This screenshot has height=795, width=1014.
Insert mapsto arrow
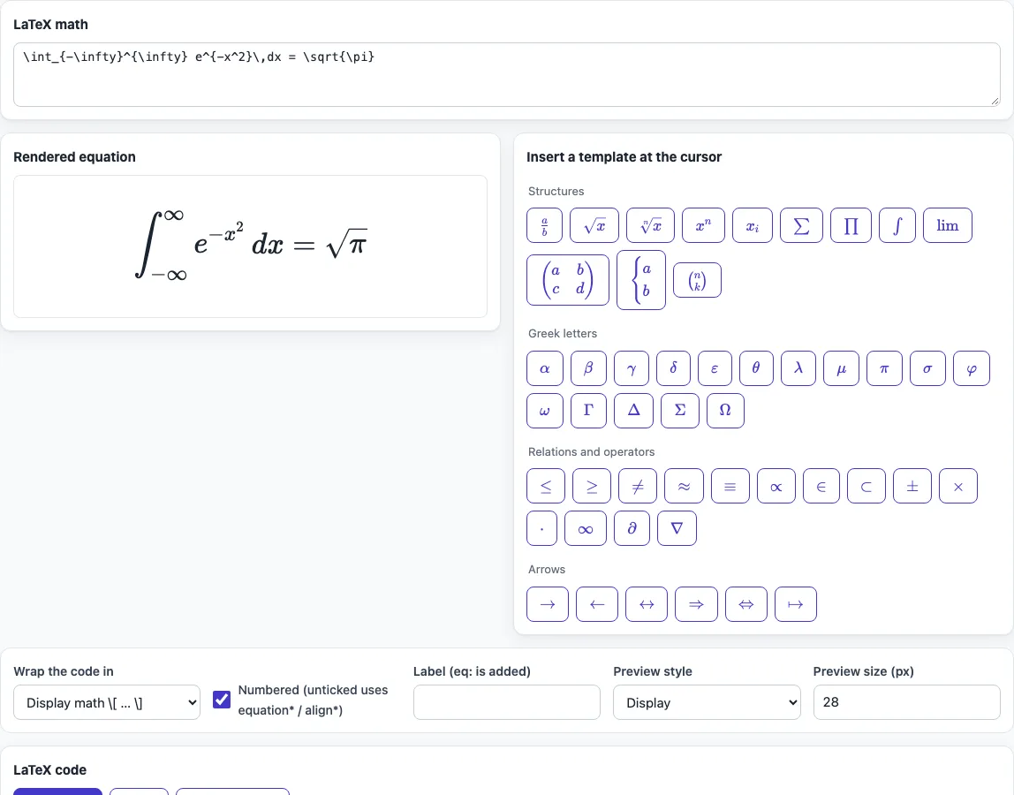(796, 604)
